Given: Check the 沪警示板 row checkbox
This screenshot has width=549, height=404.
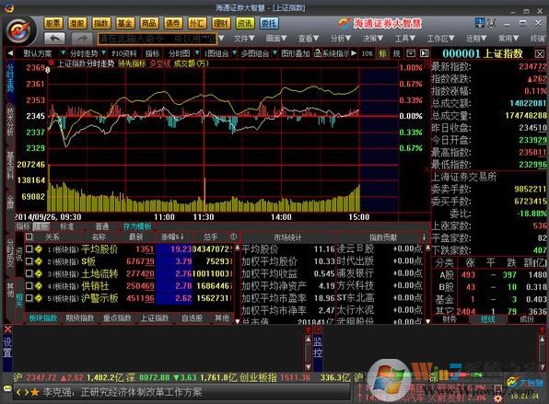Looking at the screenshot, I should [29, 298].
